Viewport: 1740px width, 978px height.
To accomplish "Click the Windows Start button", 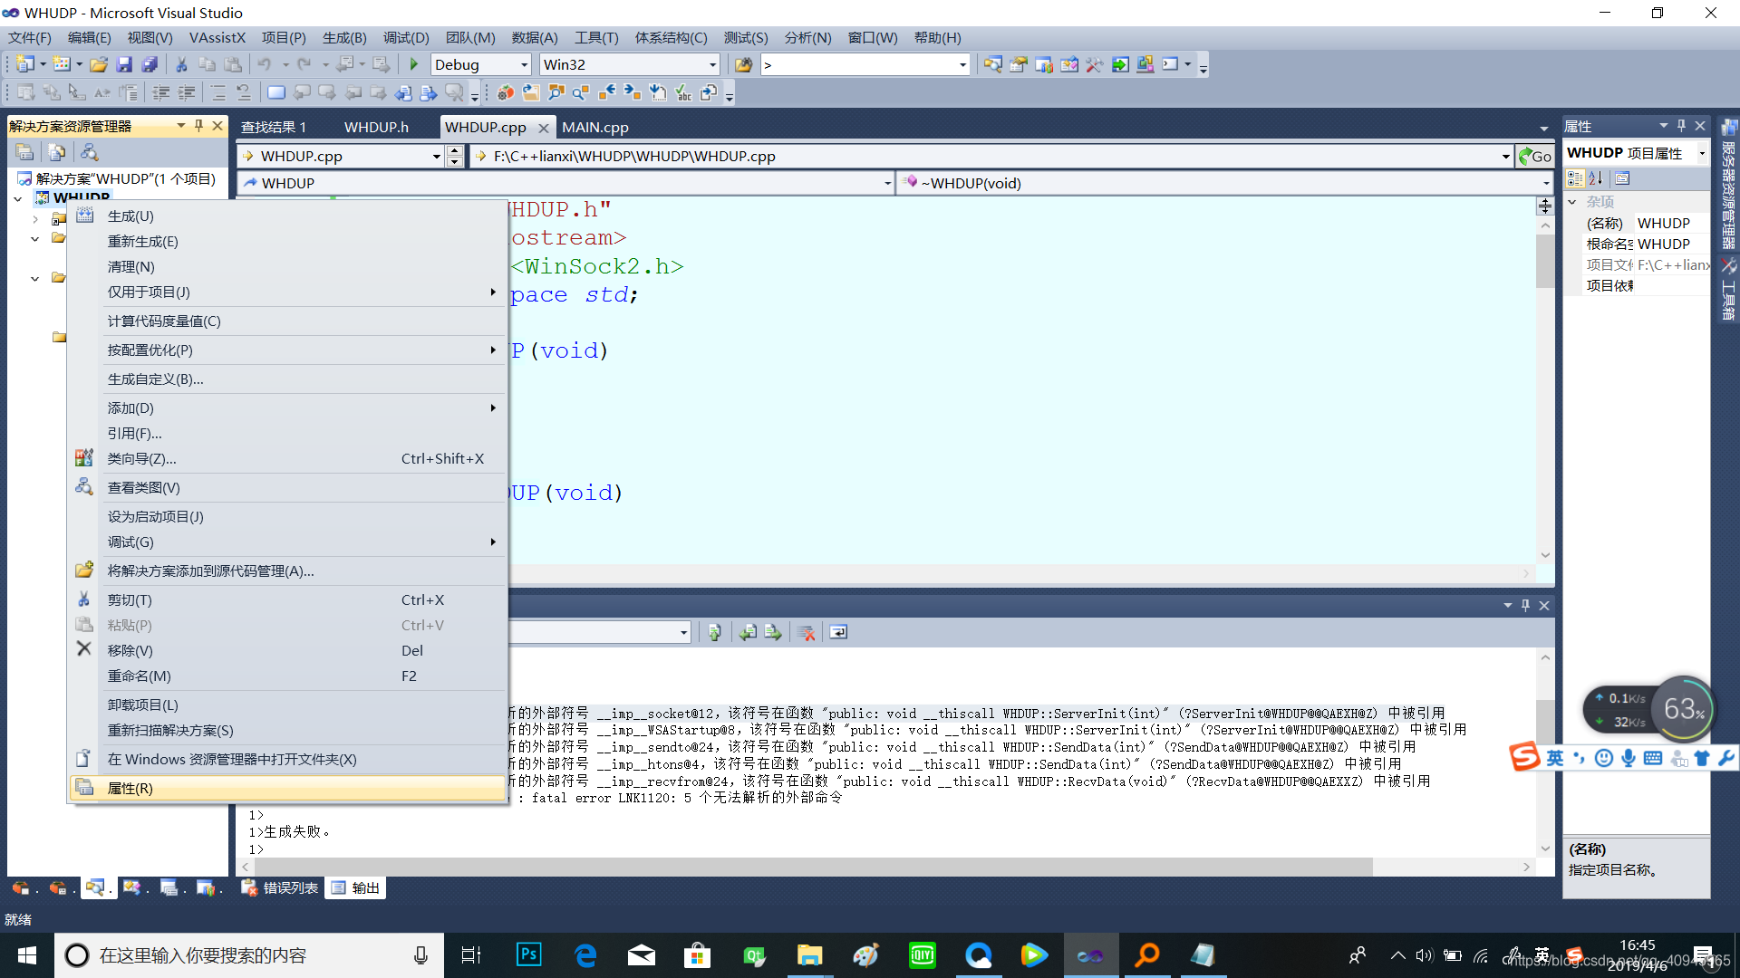I will [27, 955].
